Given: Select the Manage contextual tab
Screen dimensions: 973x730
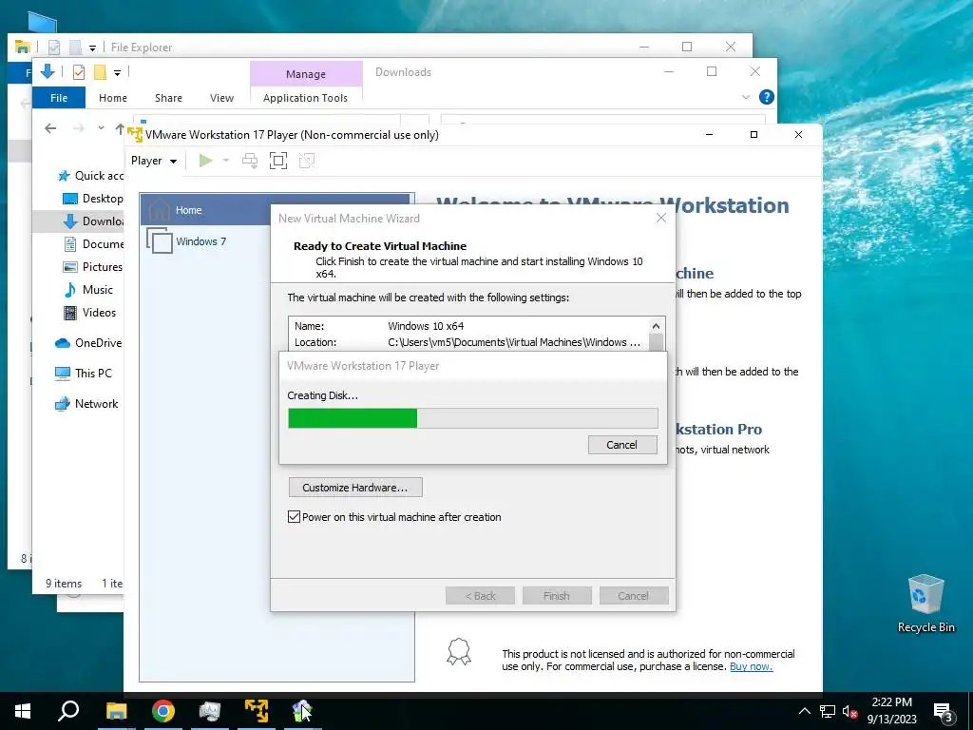Looking at the screenshot, I should pyautogui.click(x=306, y=74).
